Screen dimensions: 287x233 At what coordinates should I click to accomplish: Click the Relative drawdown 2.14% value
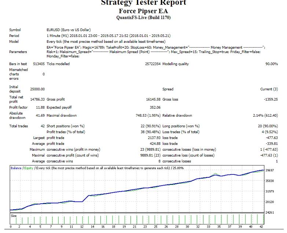pos(265,116)
